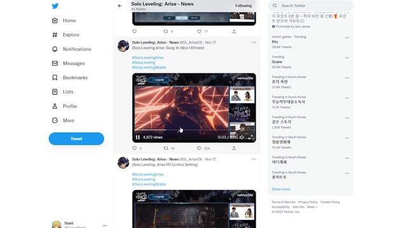Open account menu dots beside Slant
The image size is (406, 228).
[105, 225]
